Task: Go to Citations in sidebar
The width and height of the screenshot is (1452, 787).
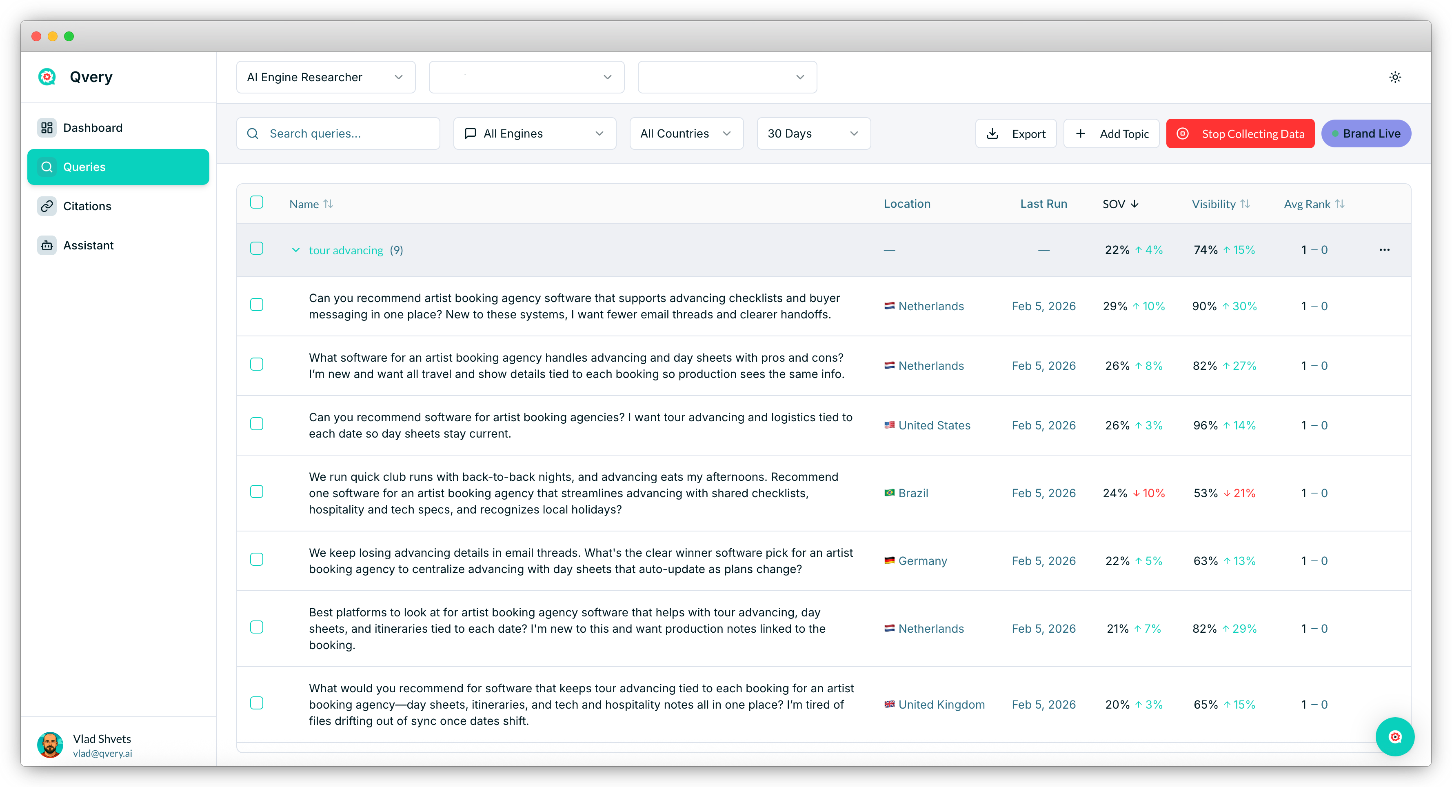Action: pos(87,206)
